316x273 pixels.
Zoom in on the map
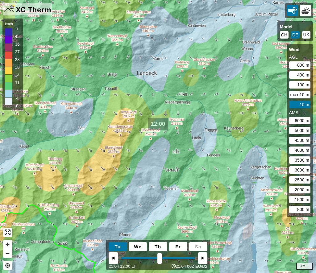[8, 245]
